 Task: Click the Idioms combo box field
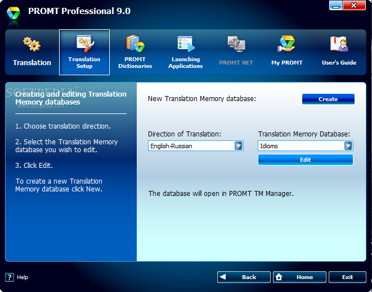pyautogui.click(x=306, y=146)
